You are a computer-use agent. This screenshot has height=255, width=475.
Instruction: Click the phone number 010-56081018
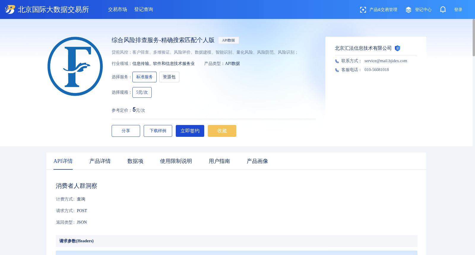377,70
